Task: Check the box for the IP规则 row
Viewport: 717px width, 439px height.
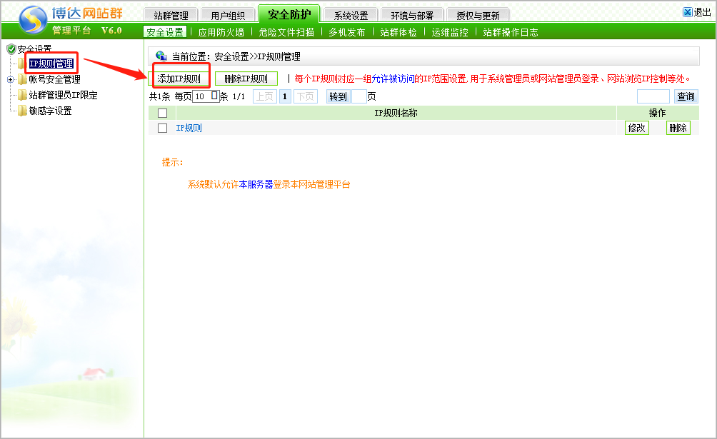Action: tap(162, 128)
